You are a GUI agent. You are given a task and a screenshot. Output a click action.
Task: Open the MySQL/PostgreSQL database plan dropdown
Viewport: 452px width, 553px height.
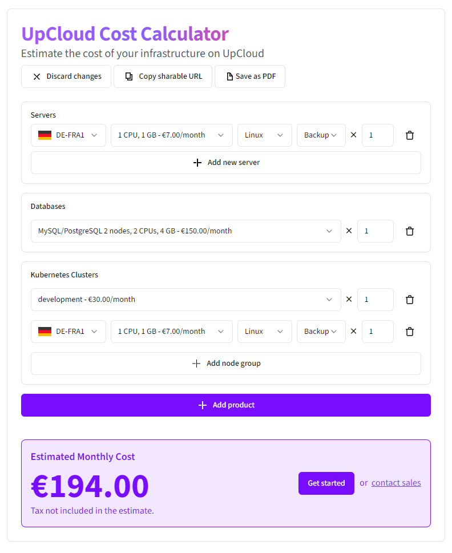186,231
